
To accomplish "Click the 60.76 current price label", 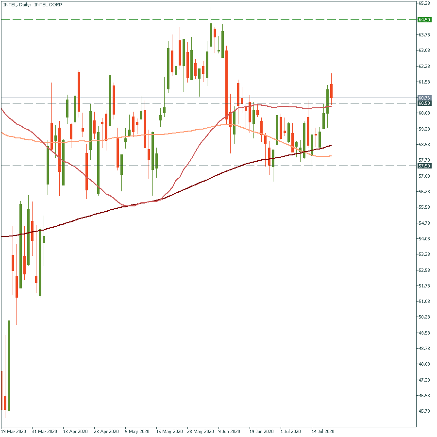I will 424,98.
